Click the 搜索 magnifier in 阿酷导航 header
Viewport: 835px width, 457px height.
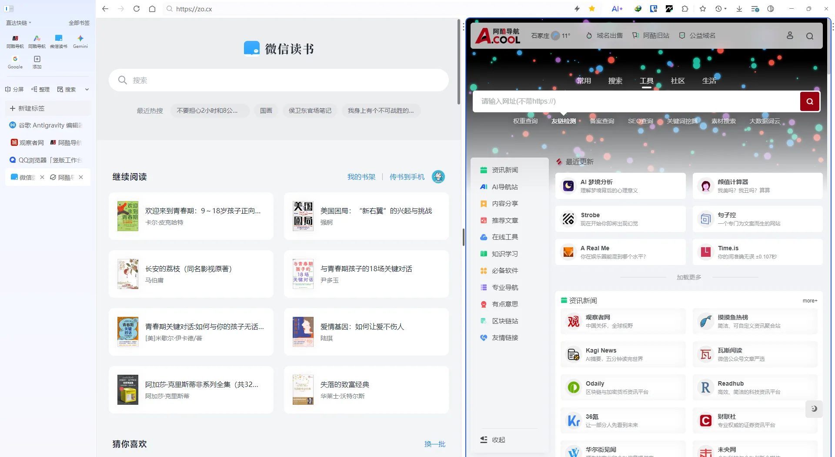810,35
